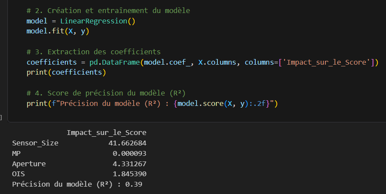The image size is (386, 194).
Task: Click the OIS value 1.845390
Action: point(129,174)
